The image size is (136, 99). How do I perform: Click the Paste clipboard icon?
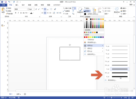click(3, 9)
